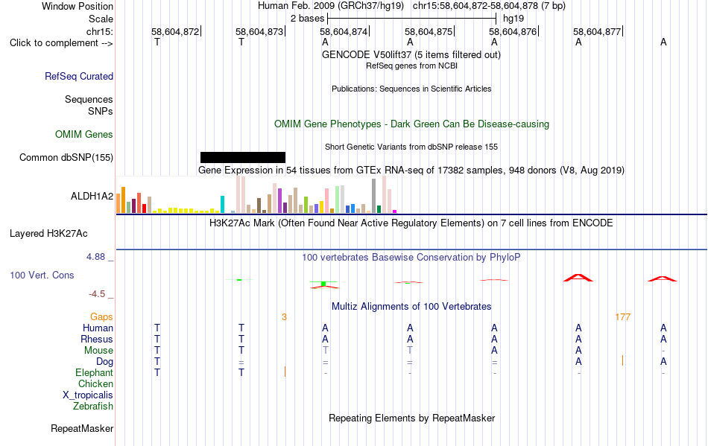The height and width of the screenshot is (446, 708).
Task: Click the '2 bases' scale label
Action: pyautogui.click(x=307, y=19)
